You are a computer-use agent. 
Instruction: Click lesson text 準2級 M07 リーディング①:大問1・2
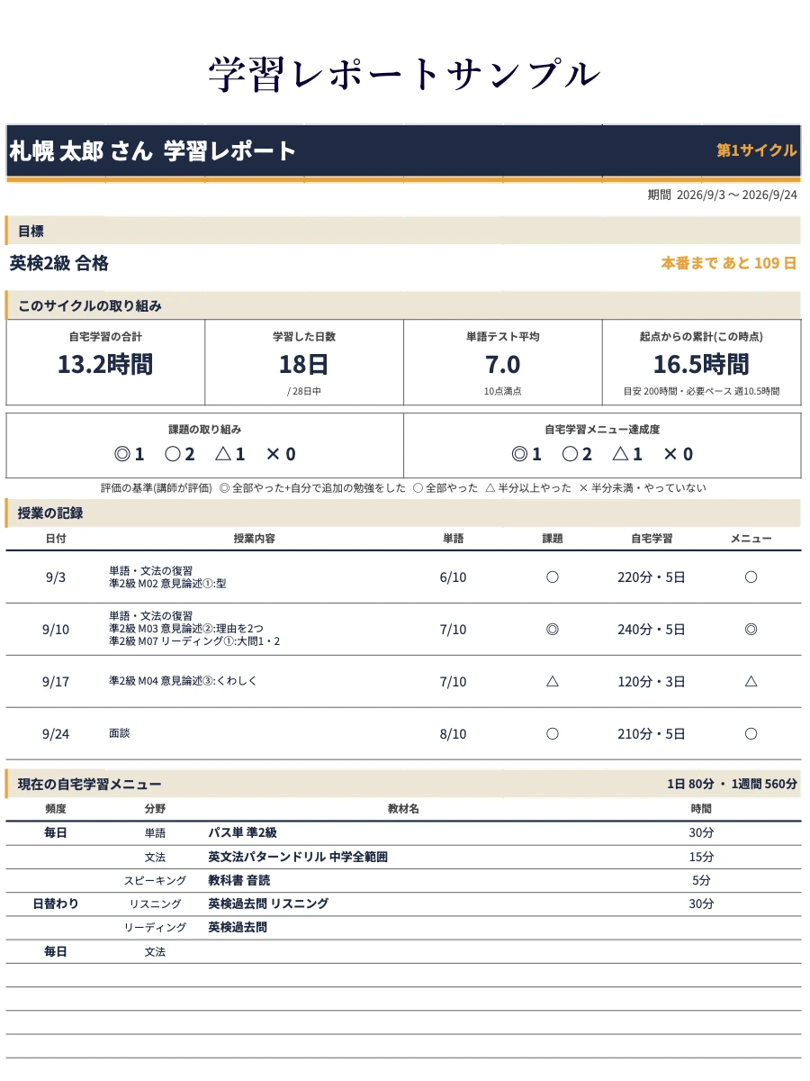194,641
